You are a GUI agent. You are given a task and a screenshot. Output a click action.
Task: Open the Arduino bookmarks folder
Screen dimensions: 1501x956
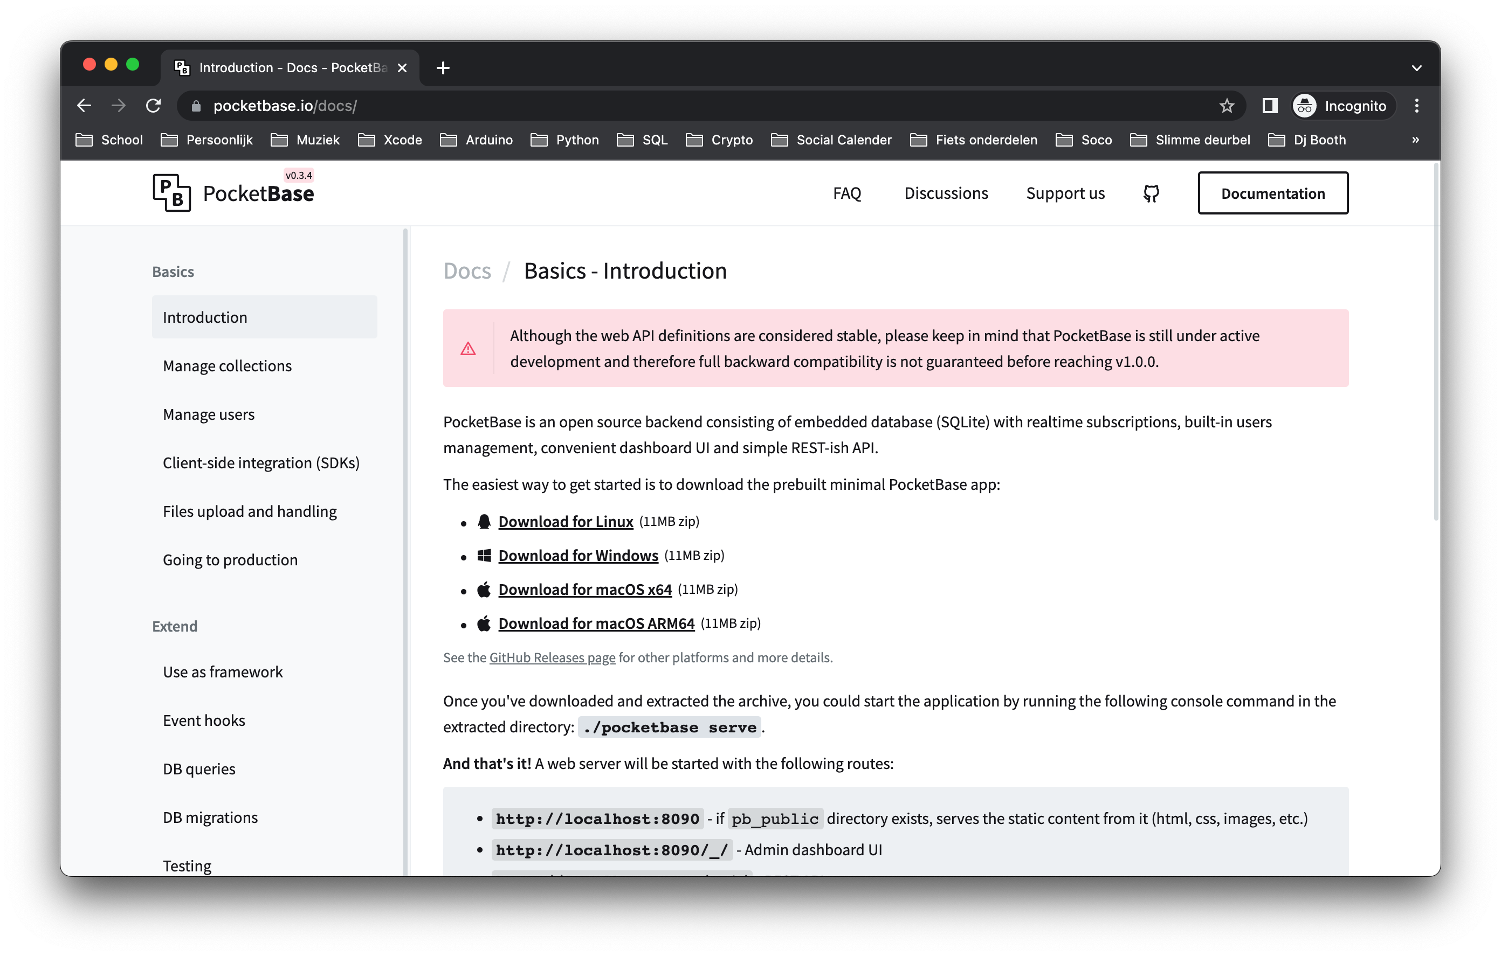(x=476, y=140)
